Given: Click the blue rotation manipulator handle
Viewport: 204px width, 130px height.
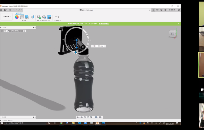Looking at the screenshot, I should click(75, 52).
